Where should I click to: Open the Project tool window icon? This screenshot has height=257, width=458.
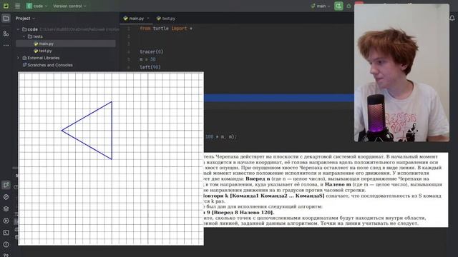coord(6,19)
